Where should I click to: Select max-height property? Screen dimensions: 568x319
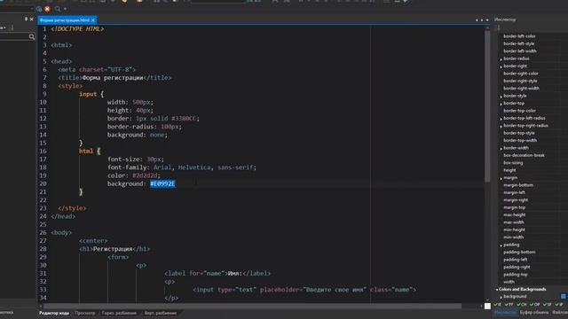(515, 214)
